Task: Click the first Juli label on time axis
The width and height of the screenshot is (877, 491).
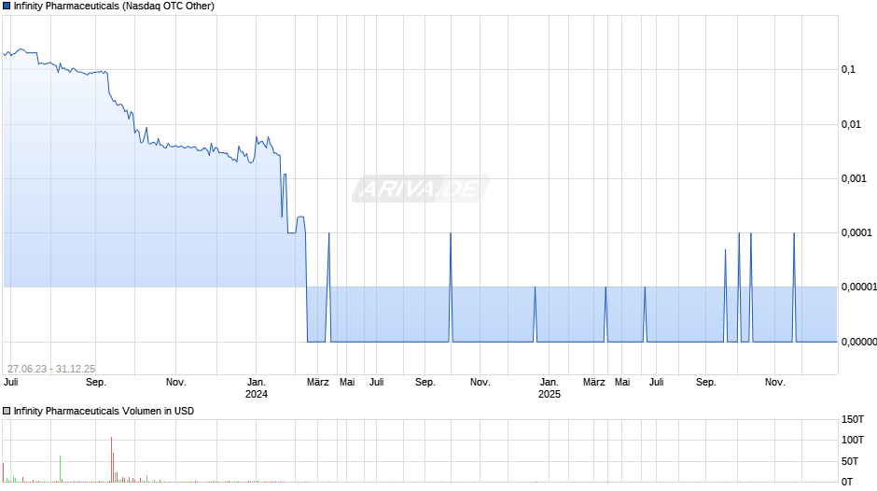Action: [x=10, y=382]
